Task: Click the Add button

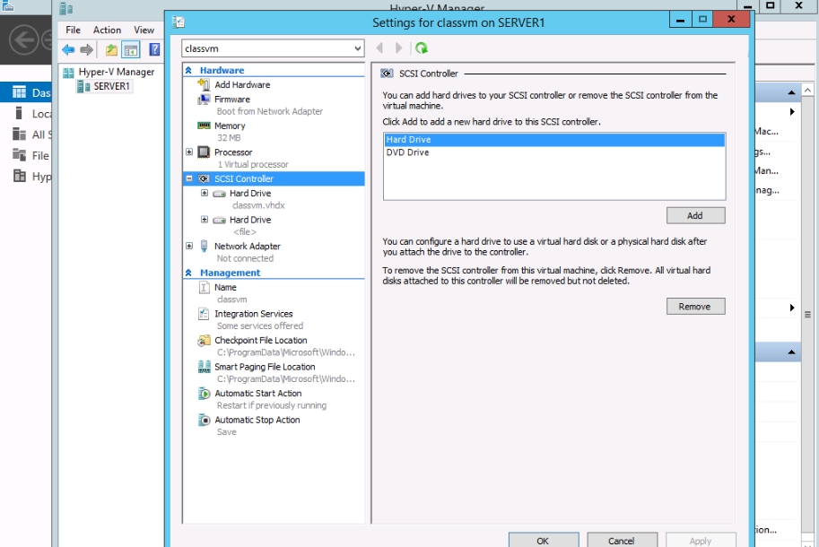Action: click(695, 215)
